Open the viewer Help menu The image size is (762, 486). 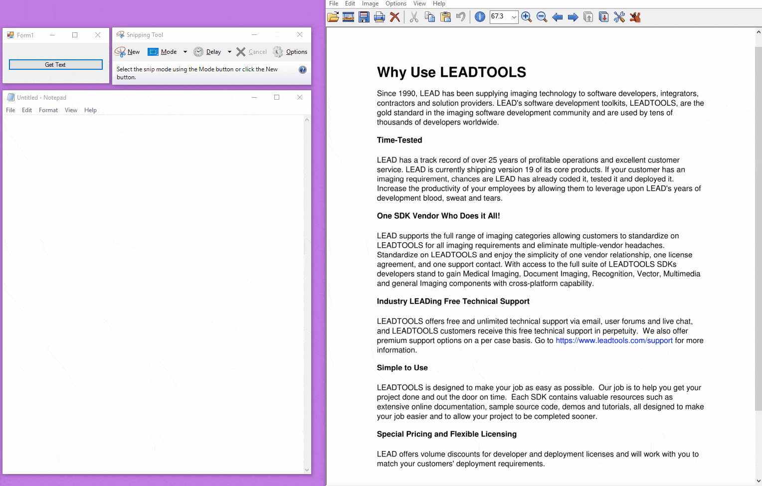pyautogui.click(x=439, y=3)
